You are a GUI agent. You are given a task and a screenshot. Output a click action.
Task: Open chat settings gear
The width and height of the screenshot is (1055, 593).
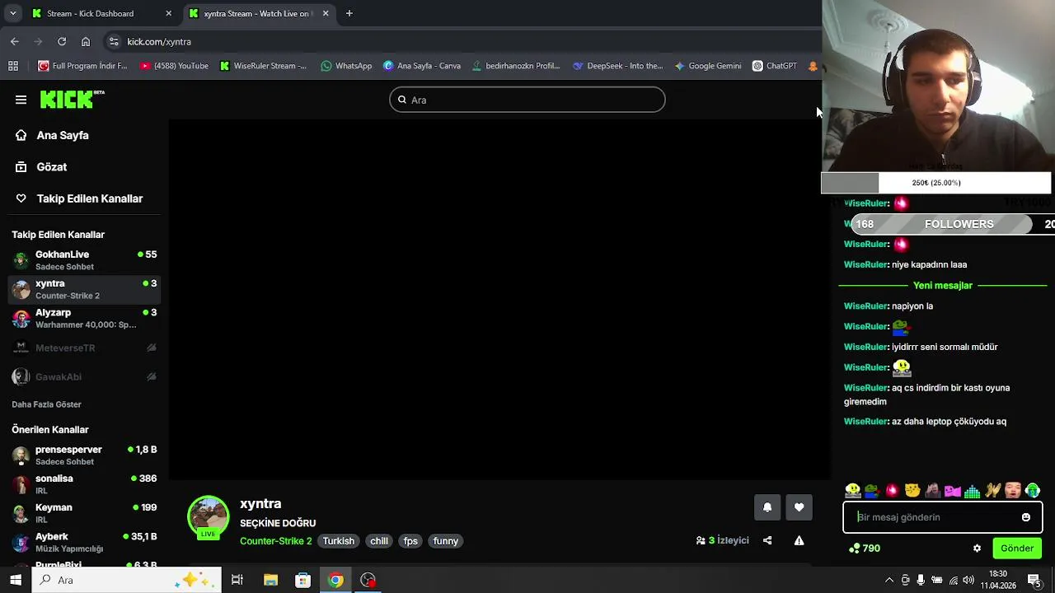978,549
